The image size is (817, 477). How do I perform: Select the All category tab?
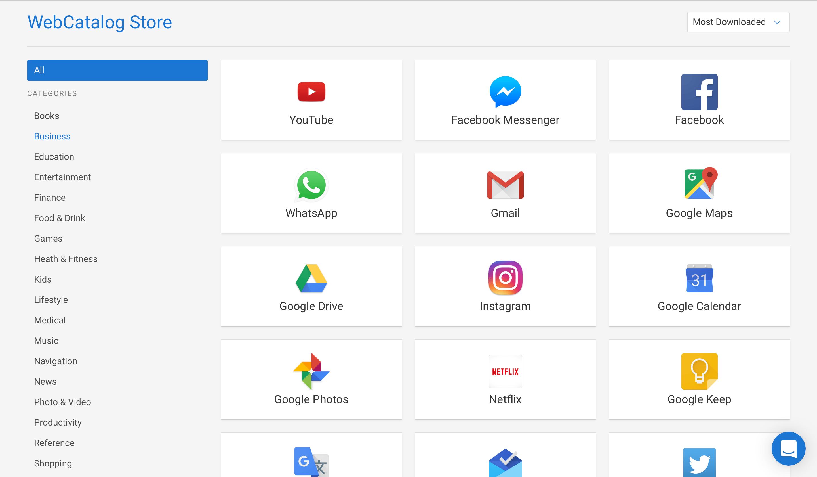(x=117, y=70)
